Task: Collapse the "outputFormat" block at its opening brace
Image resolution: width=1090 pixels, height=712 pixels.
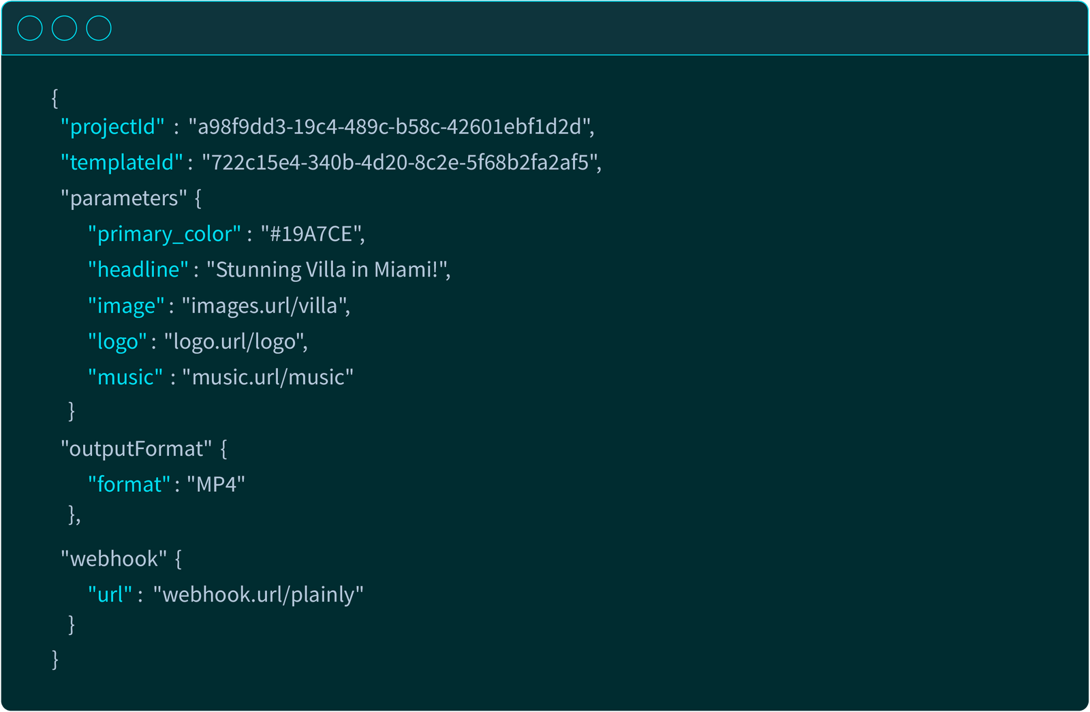Action: [223, 449]
